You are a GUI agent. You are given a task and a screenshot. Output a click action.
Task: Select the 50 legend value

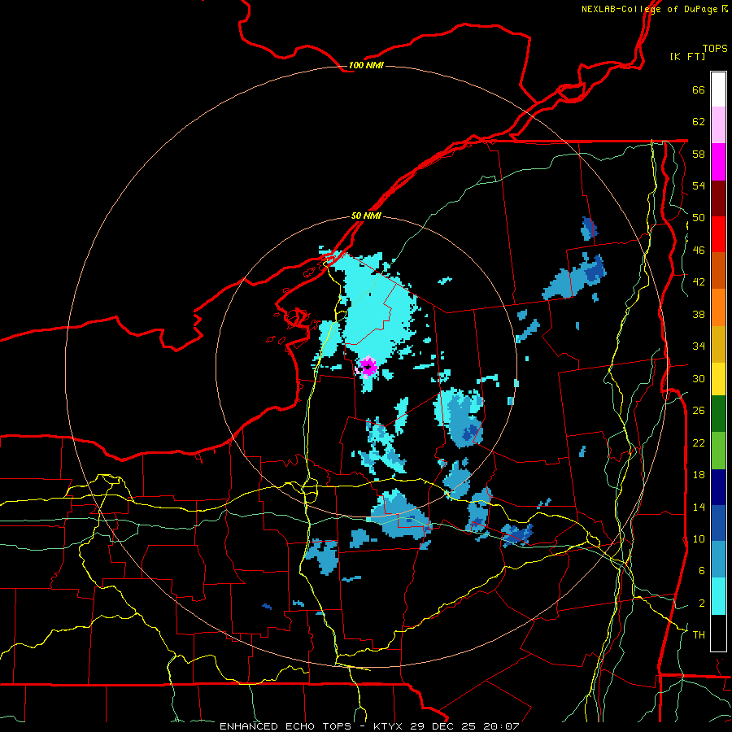[x=699, y=218]
